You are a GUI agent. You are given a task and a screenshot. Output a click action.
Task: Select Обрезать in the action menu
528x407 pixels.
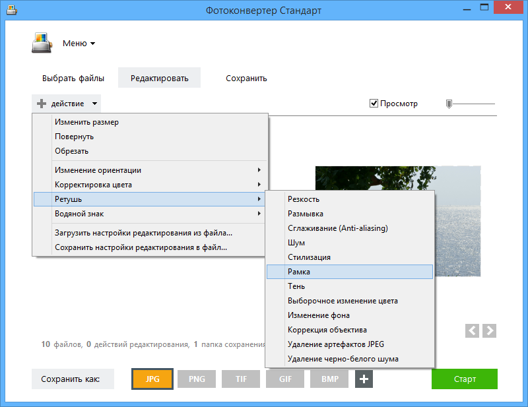pyautogui.click(x=150, y=151)
